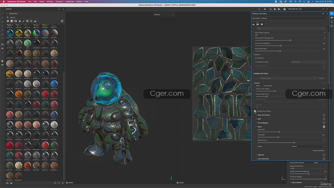The image size is (334, 188).
Task: Switch to viewport settings tab icon
Action: 262,24
